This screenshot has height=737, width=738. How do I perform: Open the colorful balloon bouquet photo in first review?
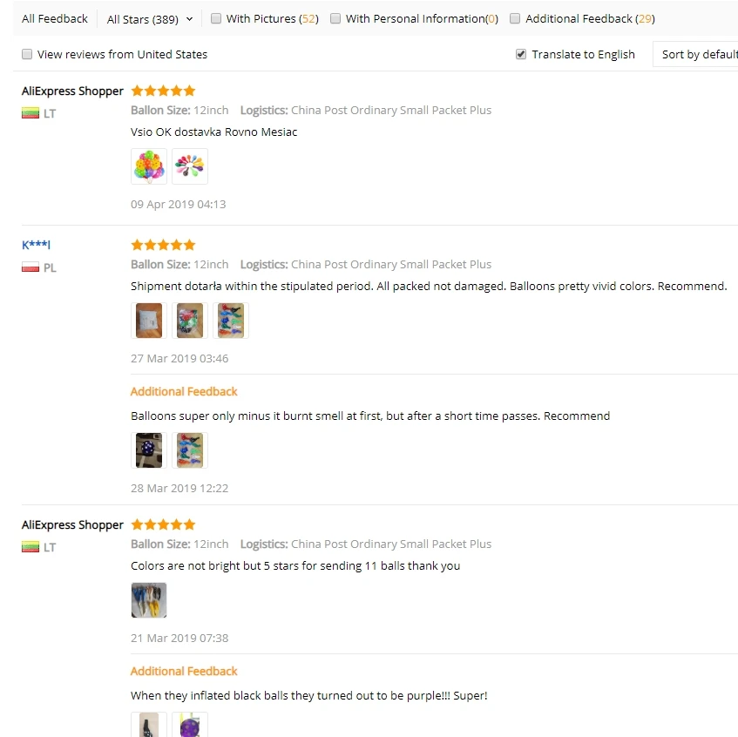[x=149, y=166]
